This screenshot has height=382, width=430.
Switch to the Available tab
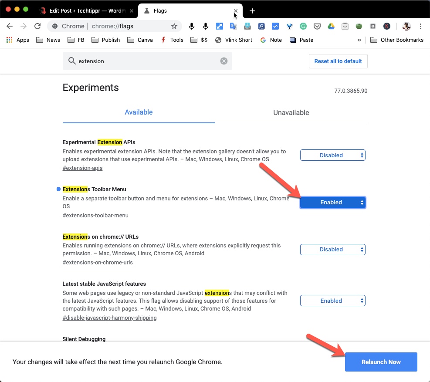click(x=139, y=112)
